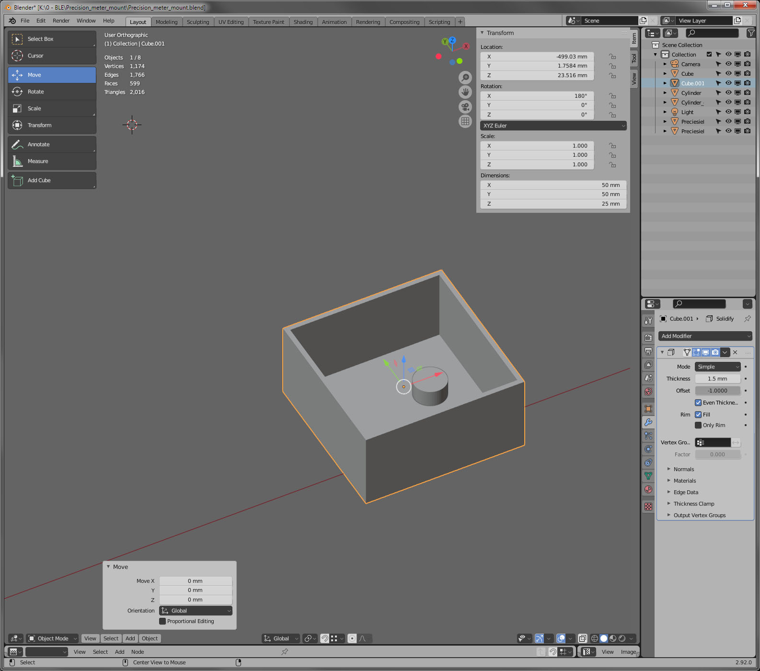Viewport: 760px width, 671px height.
Task: Open the Material properties tab
Action: (648, 489)
